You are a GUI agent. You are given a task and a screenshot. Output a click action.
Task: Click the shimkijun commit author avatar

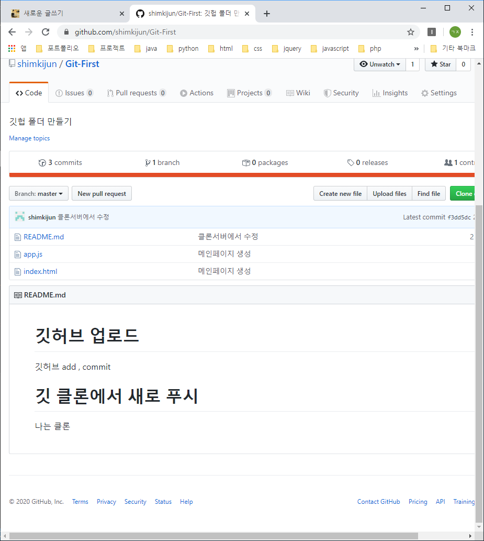(x=20, y=217)
